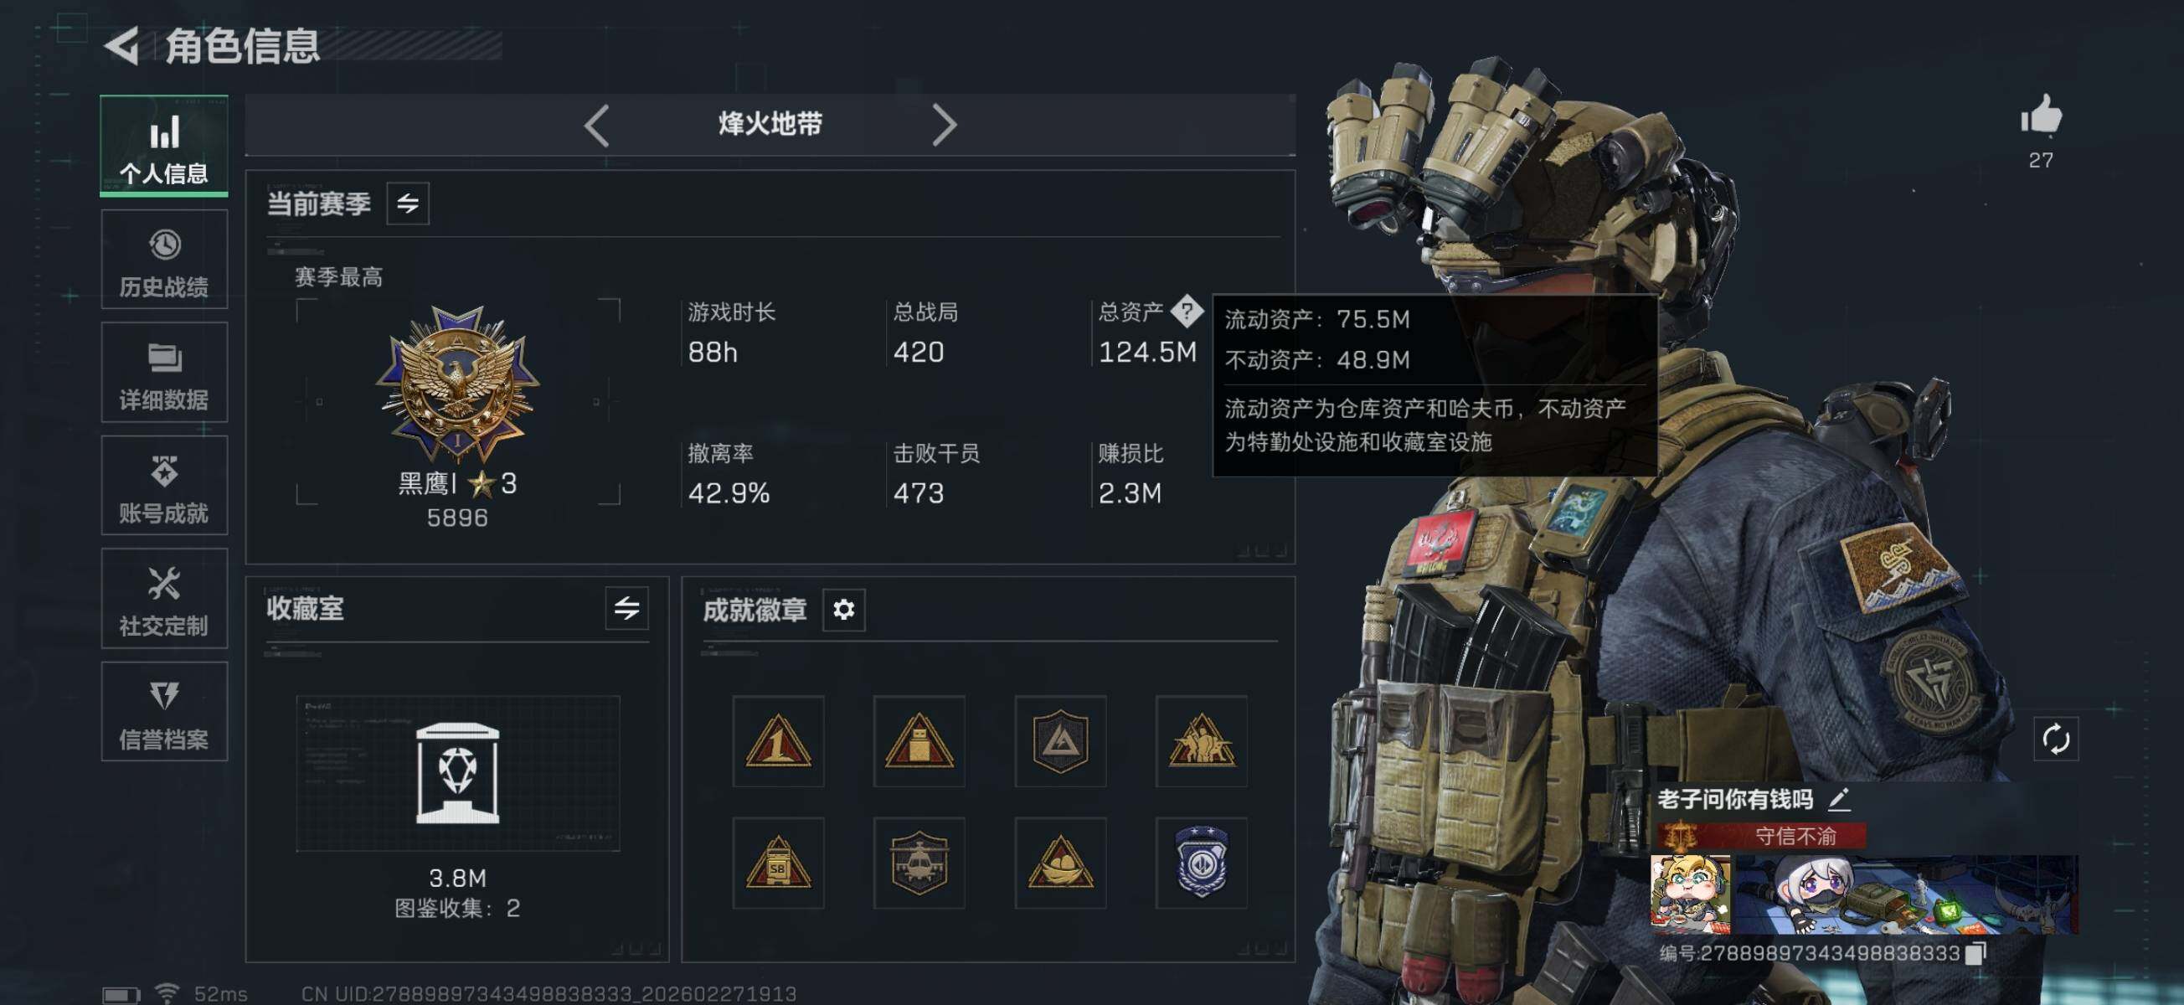Image resolution: width=2184 pixels, height=1005 pixels.
Task: Copy the player ID number icon
Action: tap(1975, 953)
